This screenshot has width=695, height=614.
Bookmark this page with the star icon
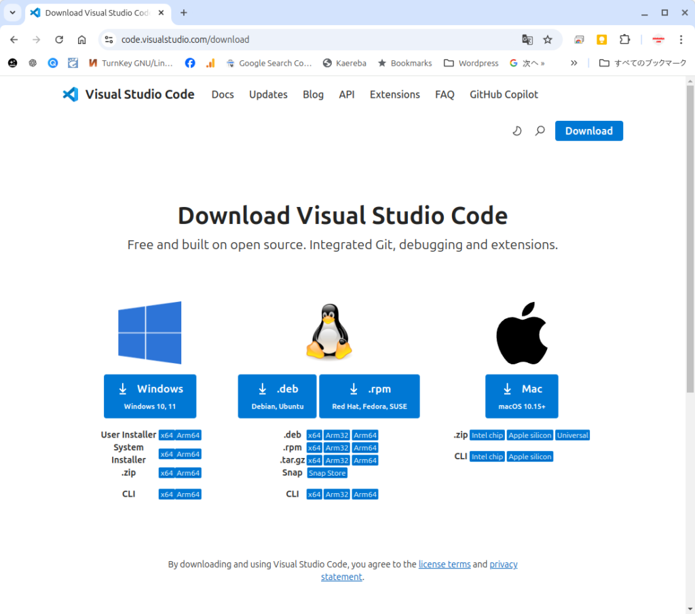coord(548,39)
